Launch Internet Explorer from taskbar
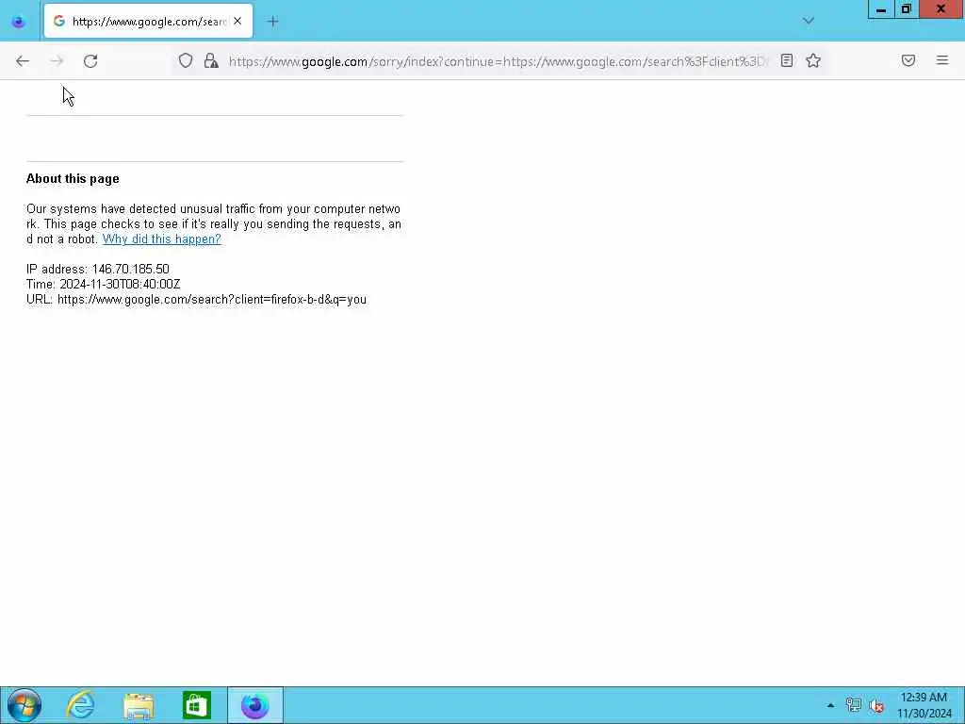The image size is (965, 724). pos(81,705)
